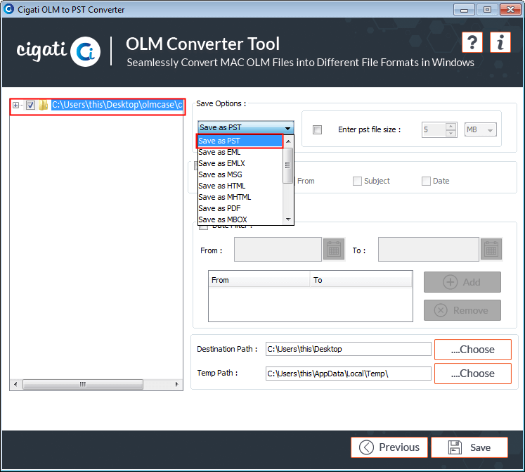The image size is (525, 472).
Task: Open the Save as PST combo box
Action: point(245,127)
